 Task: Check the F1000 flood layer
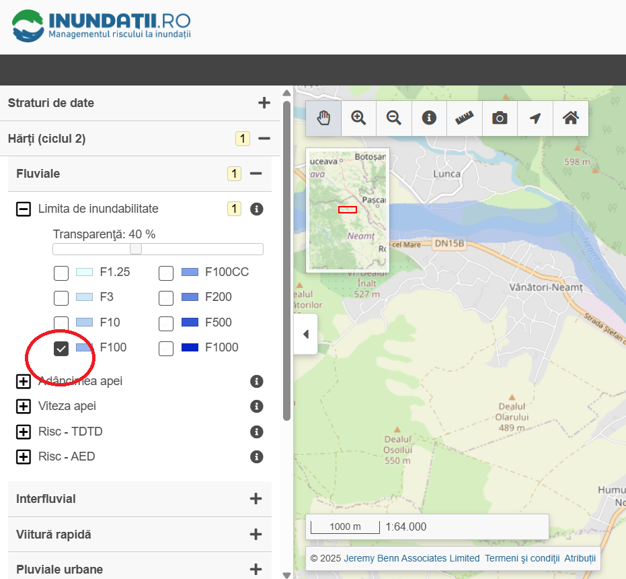point(166,348)
